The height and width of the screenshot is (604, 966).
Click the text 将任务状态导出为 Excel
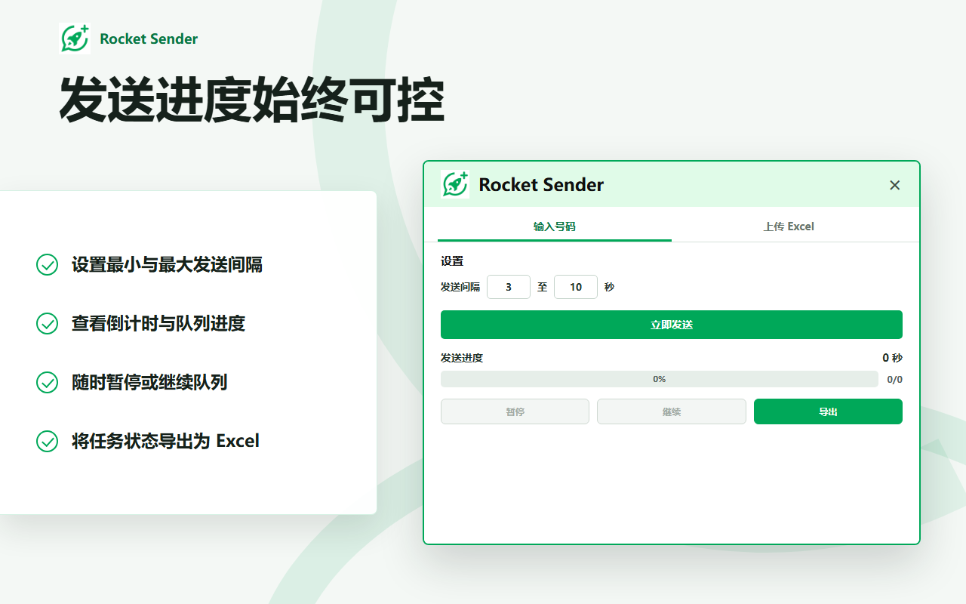click(165, 441)
